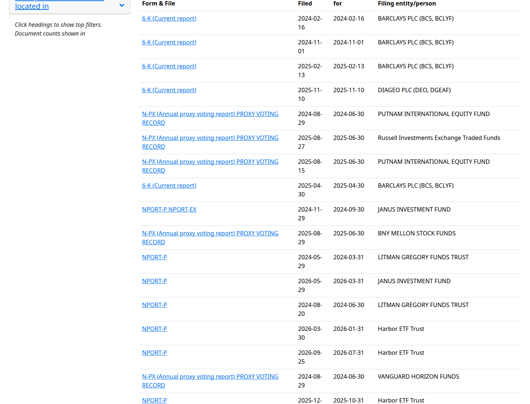Screen dimensions: 530x404
Task: Open the Diageo PLC 6-K current report
Action: pos(169,90)
